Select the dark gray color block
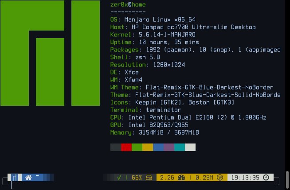The width and height of the screenshot is (290, 190). click(116, 147)
